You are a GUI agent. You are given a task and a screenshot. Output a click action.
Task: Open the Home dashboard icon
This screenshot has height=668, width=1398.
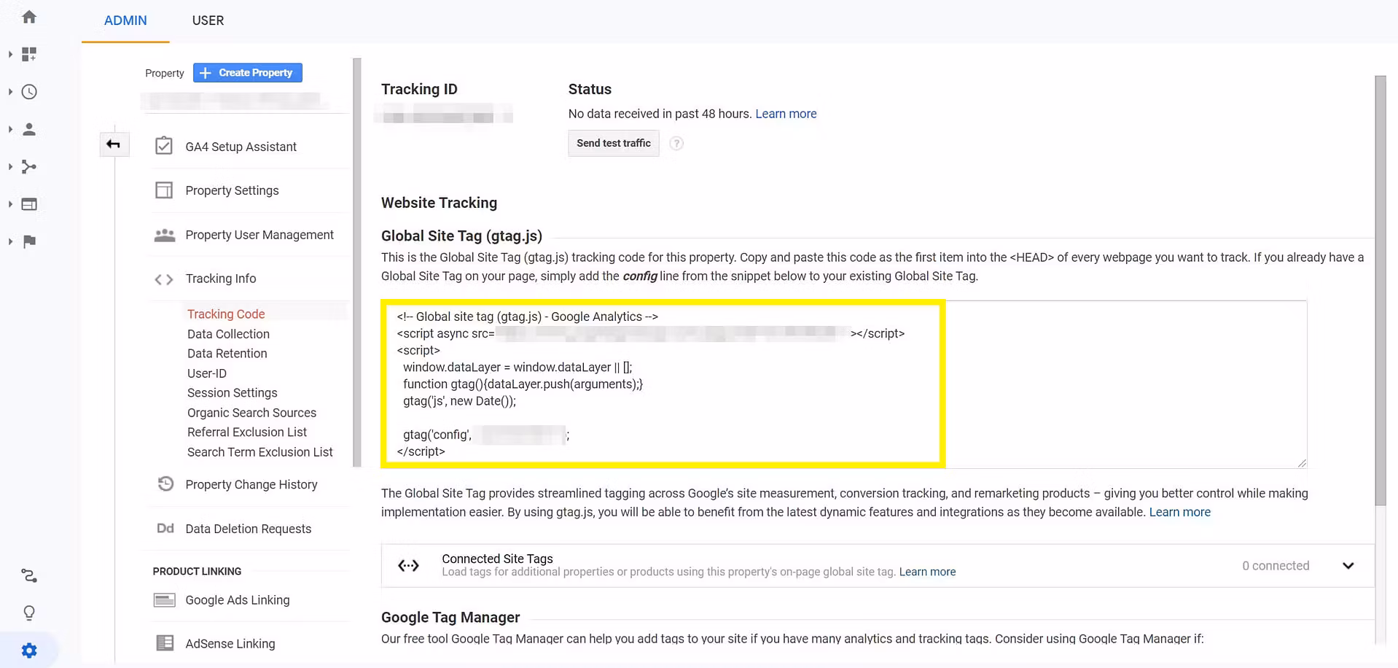tap(29, 16)
